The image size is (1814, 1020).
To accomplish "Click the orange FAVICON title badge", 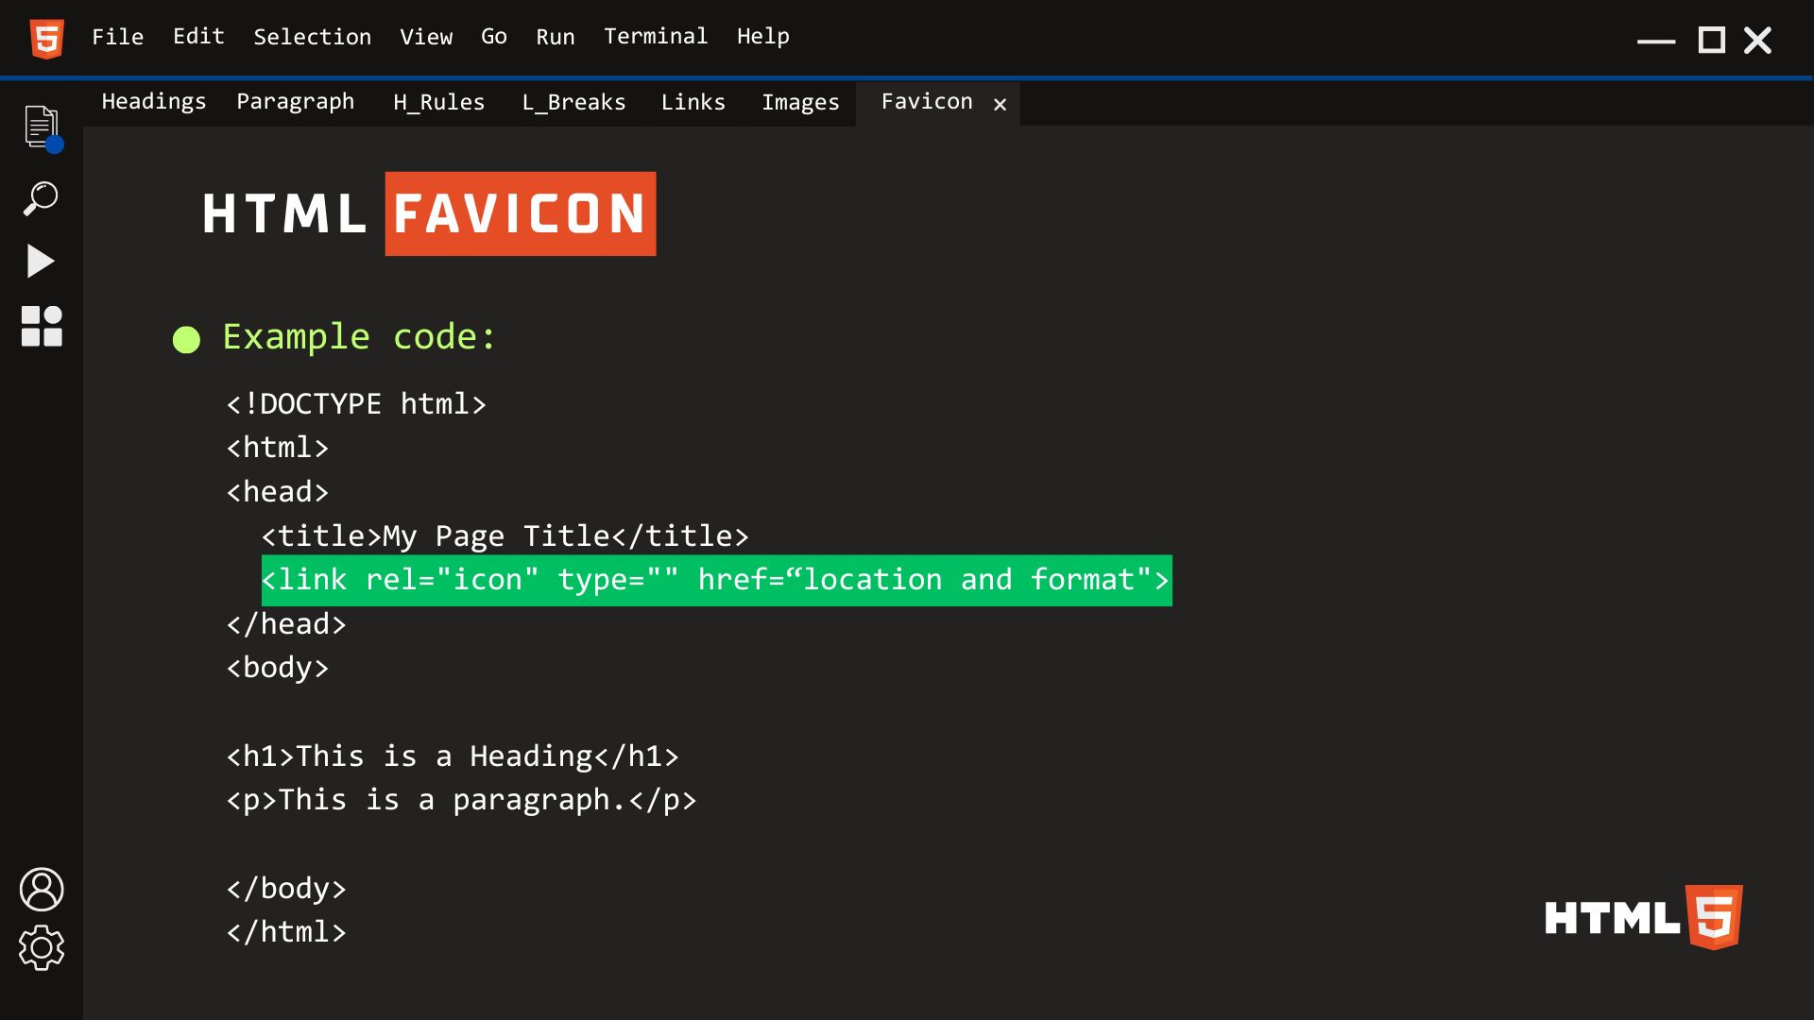I will 521,213.
